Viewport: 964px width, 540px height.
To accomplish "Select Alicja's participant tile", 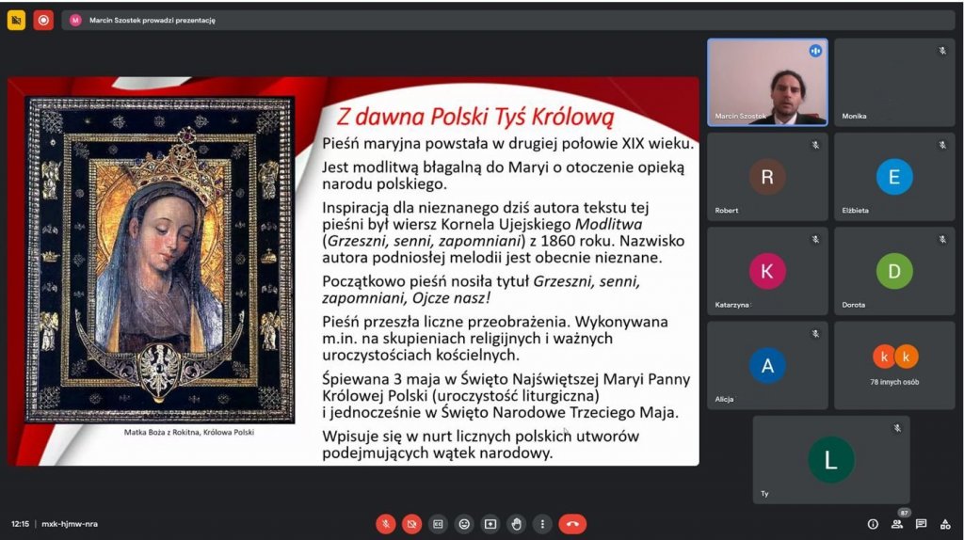I will [x=767, y=366].
